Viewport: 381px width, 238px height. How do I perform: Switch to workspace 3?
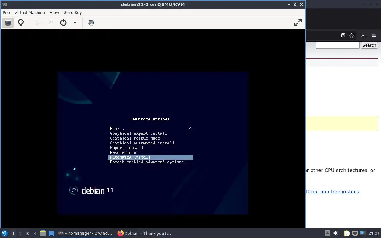click(x=27, y=234)
